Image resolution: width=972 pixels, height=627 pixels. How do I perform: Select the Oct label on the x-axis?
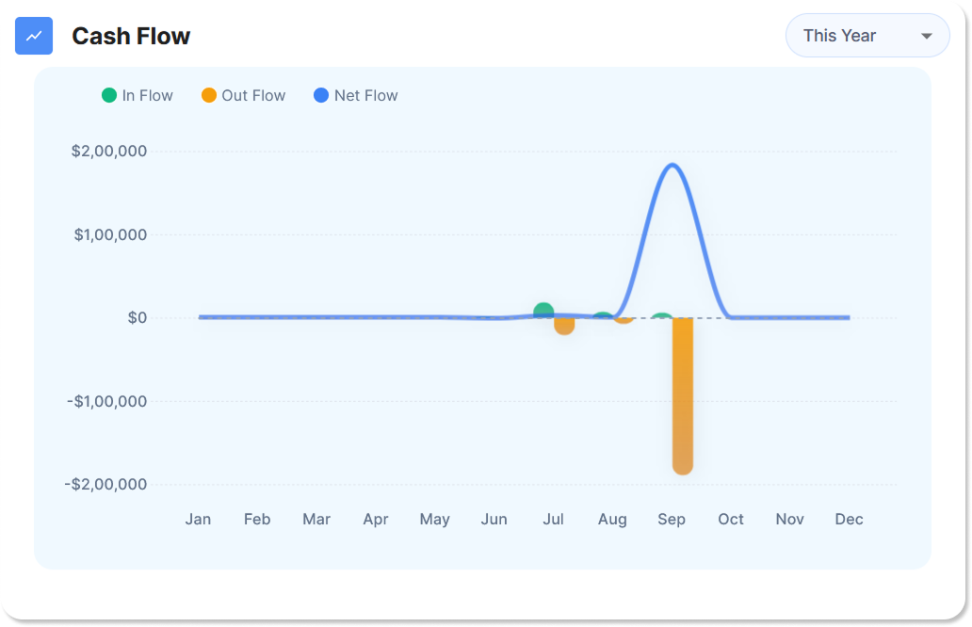pyautogui.click(x=730, y=519)
